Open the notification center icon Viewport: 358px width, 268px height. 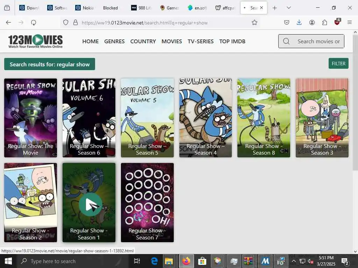[345, 261]
